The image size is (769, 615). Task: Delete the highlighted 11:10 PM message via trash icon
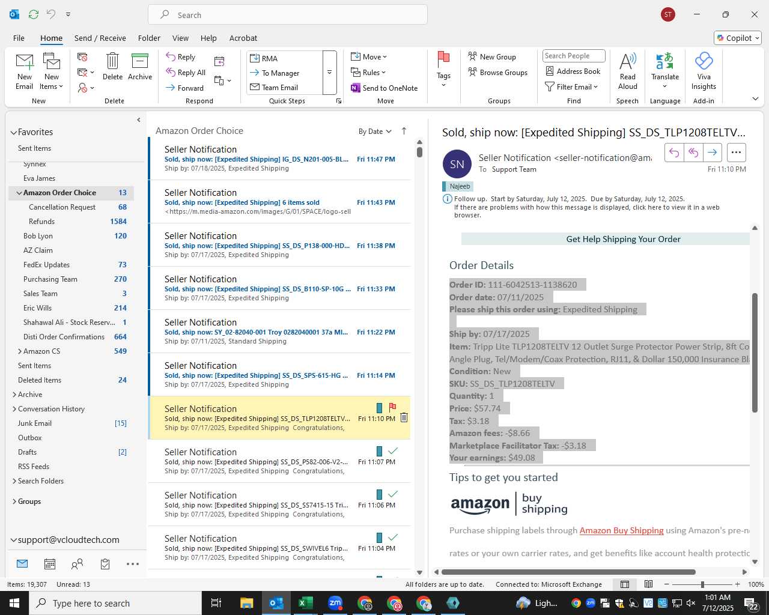pos(404,417)
